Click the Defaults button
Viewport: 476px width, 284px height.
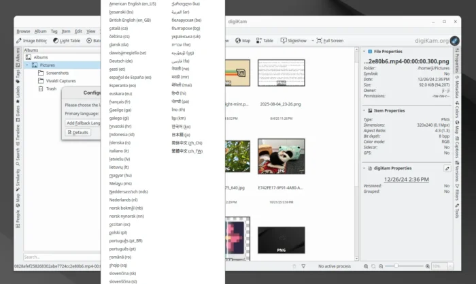78,132
